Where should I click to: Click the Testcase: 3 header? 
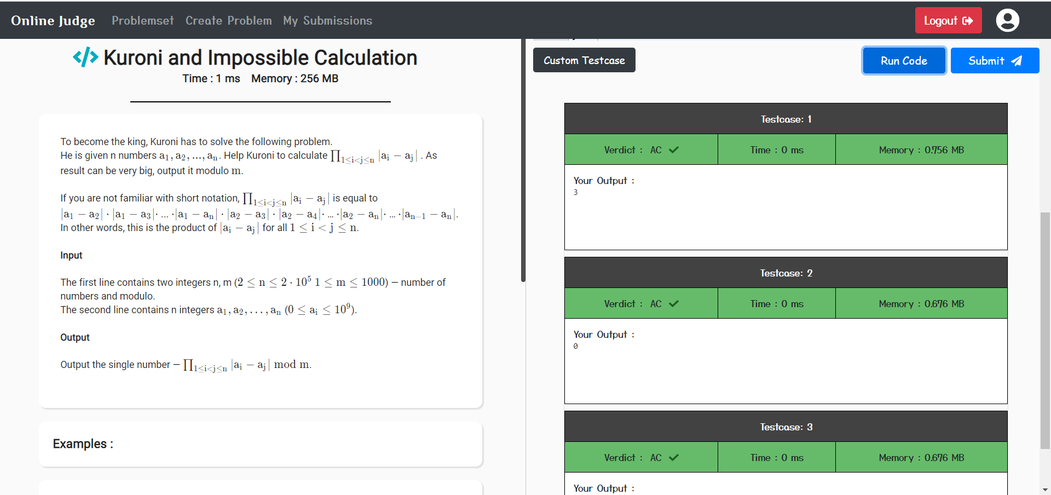coord(786,427)
